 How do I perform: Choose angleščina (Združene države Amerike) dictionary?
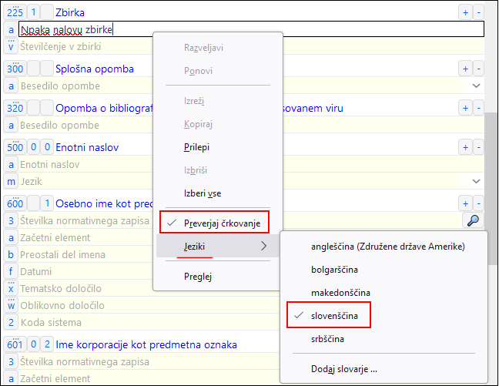point(387,247)
